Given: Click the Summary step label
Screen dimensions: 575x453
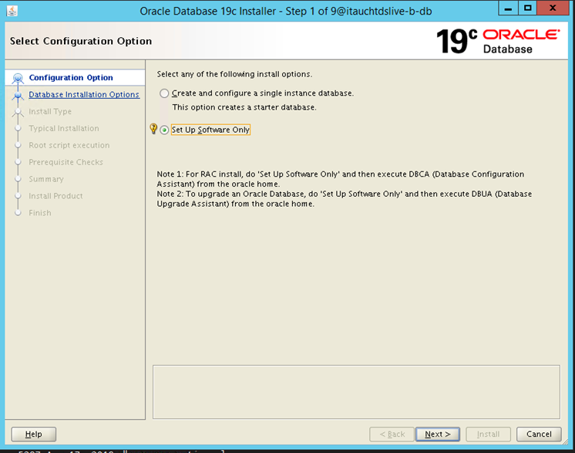Looking at the screenshot, I should pyautogui.click(x=46, y=179).
